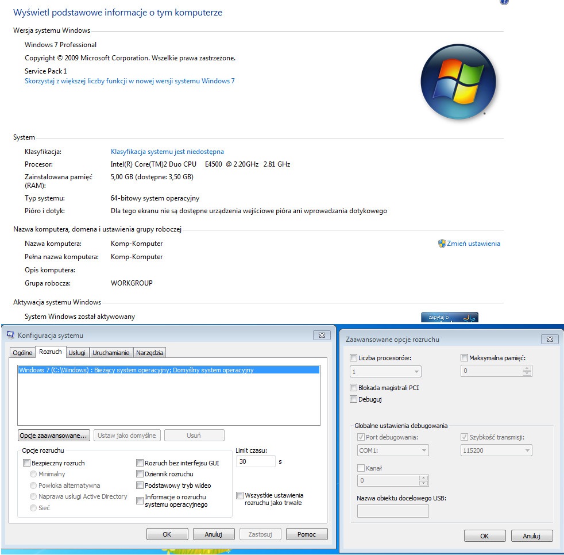Screen dimensions: 564x555
Task: Click the Zastosuj button
Action: click(x=260, y=534)
